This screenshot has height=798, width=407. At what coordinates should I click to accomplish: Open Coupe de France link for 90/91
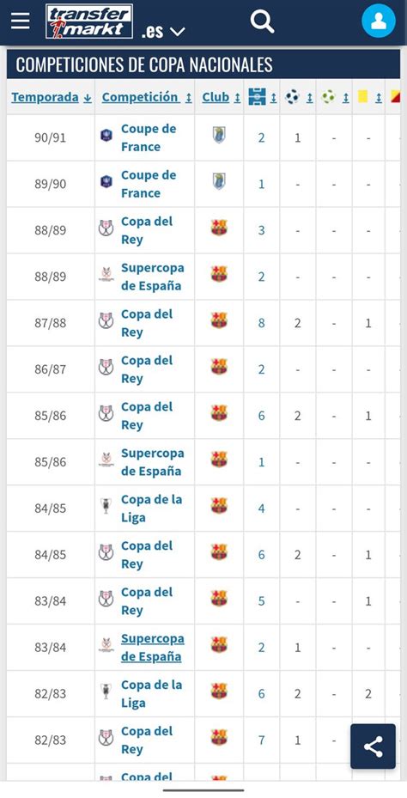(x=149, y=138)
